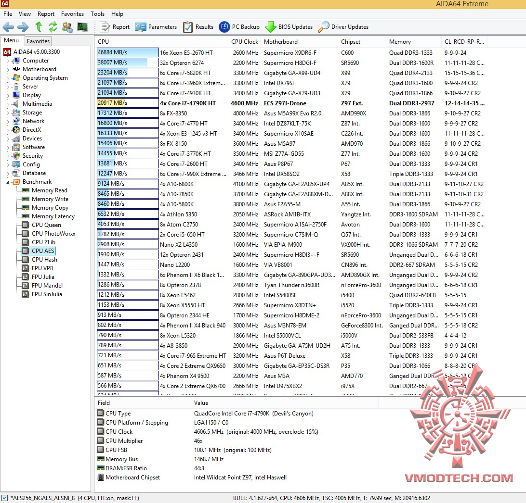Select Multimedia in the tree
This screenshot has height=503, width=526.
tap(37, 104)
